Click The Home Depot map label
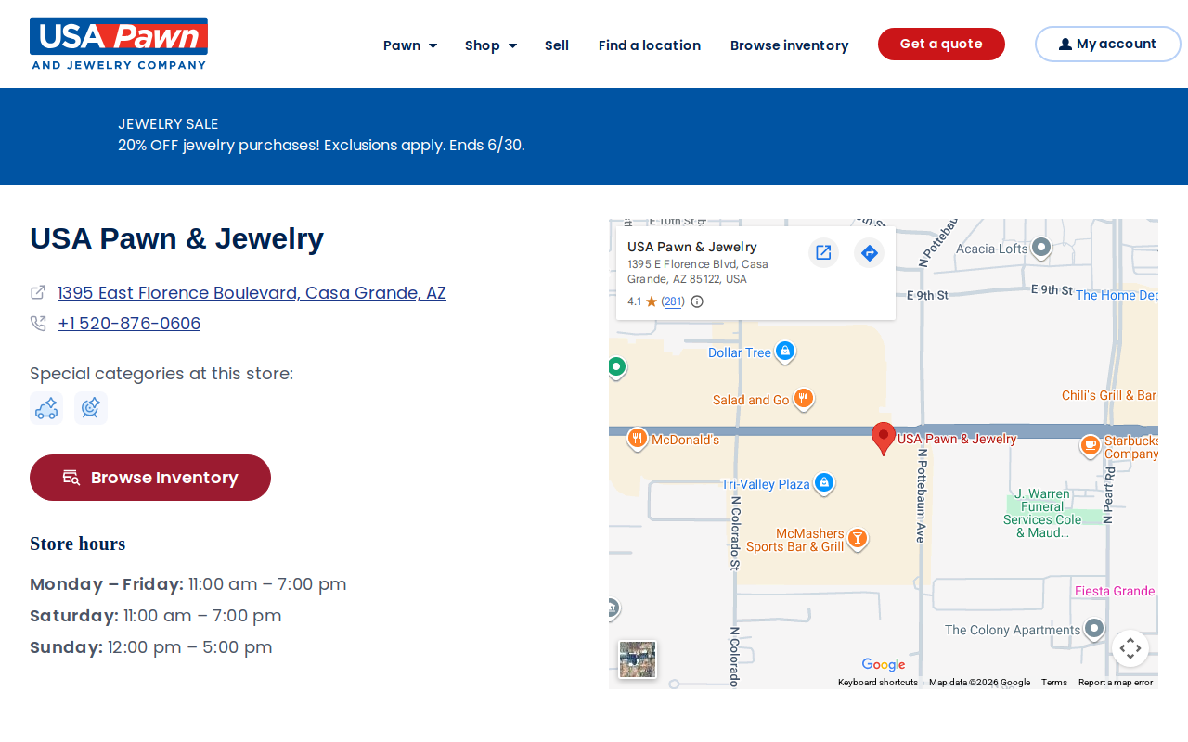Screen dimensions: 1188x742 (x=1117, y=296)
